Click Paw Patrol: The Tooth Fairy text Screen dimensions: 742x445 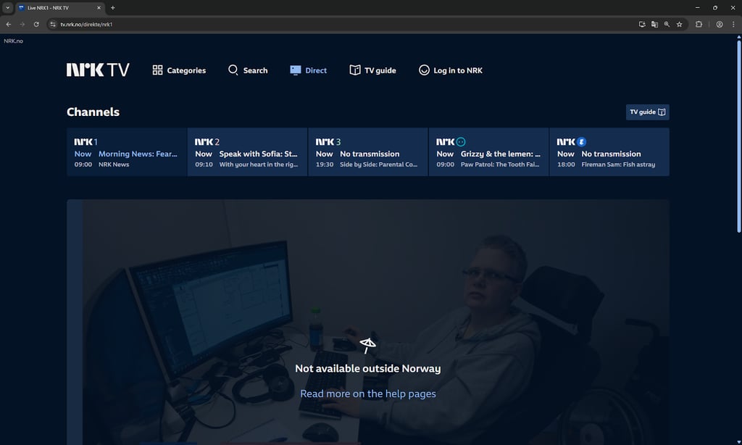point(500,165)
